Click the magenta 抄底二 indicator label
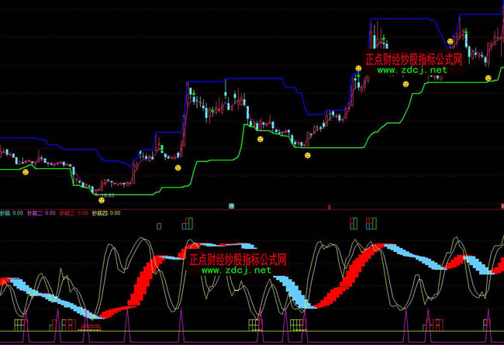Image resolution: width=504 pixels, height=345 pixels. click(x=36, y=212)
